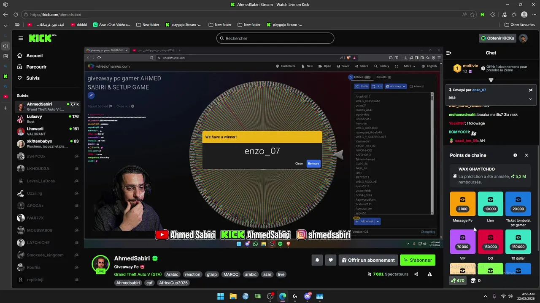This screenshot has width=540, height=303.
Task: Open Other favourites folder
Action: click(x=519, y=25)
